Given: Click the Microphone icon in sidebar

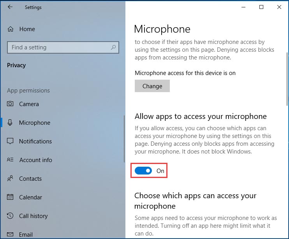Looking at the screenshot, I should 10,122.
